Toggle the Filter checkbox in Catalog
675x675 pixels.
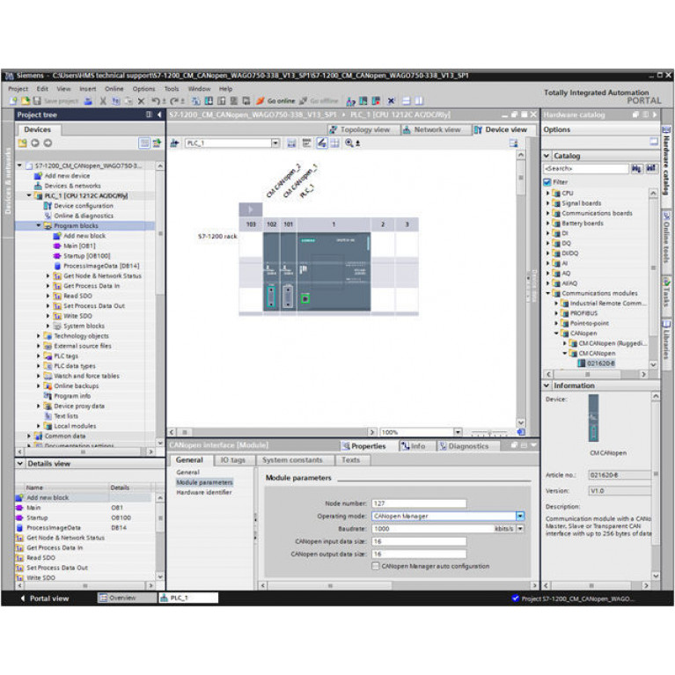tap(547, 182)
